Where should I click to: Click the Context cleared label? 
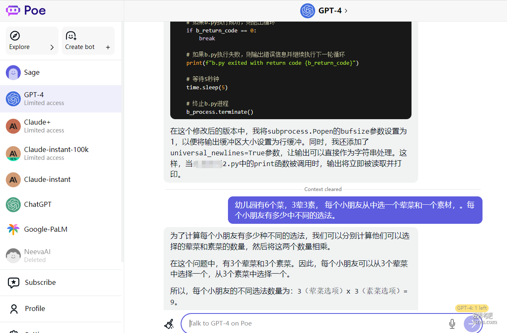tap(323, 189)
